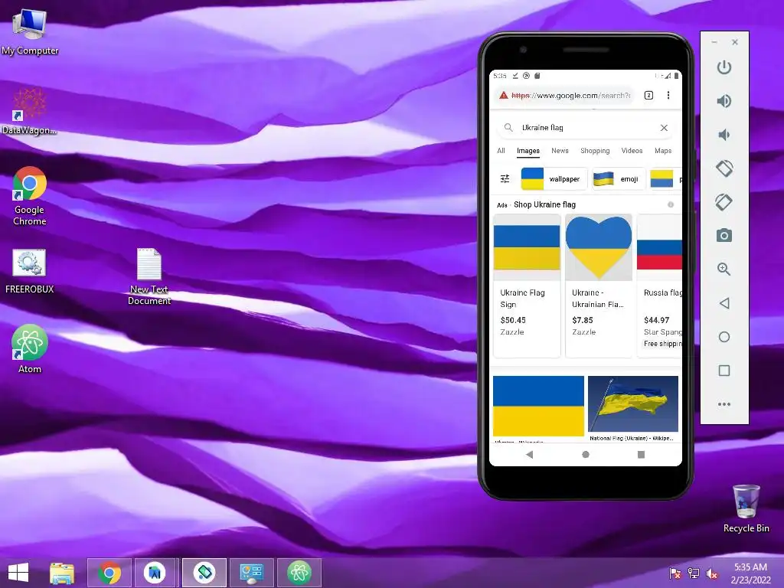Click the Chrome address bar URL
The height and width of the screenshot is (588, 784).
tap(570, 95)
